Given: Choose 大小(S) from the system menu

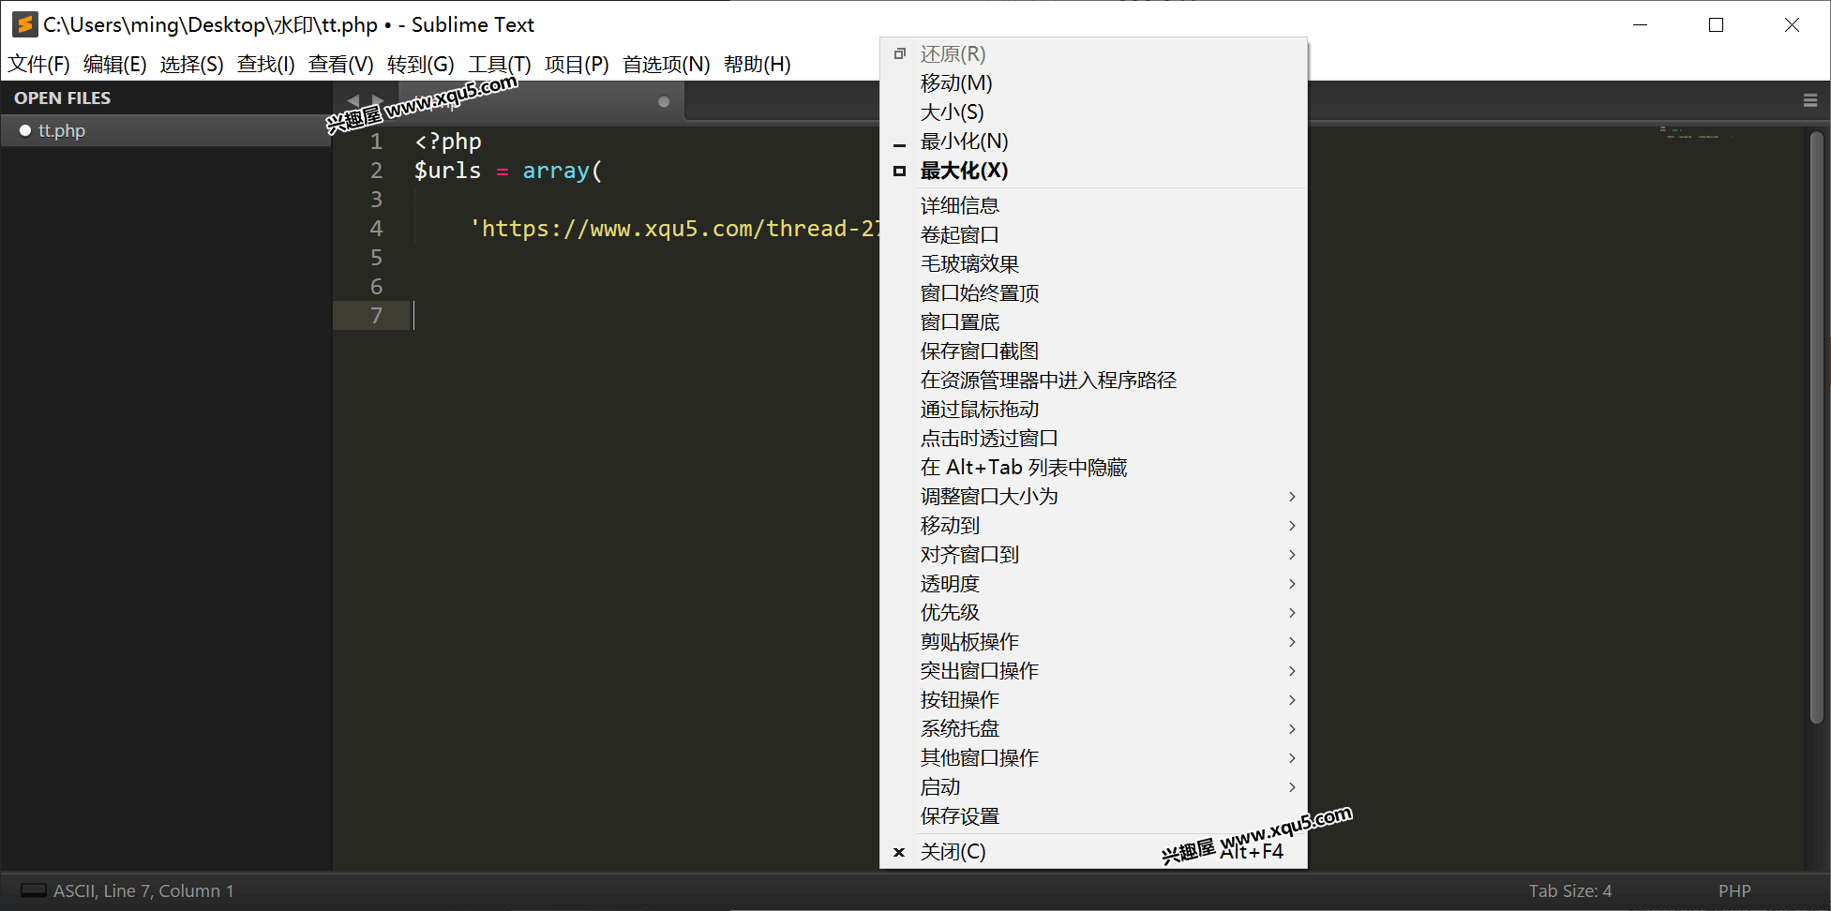Looking at the screenshot, I should pyautogui.click(x=1093, y=112).
